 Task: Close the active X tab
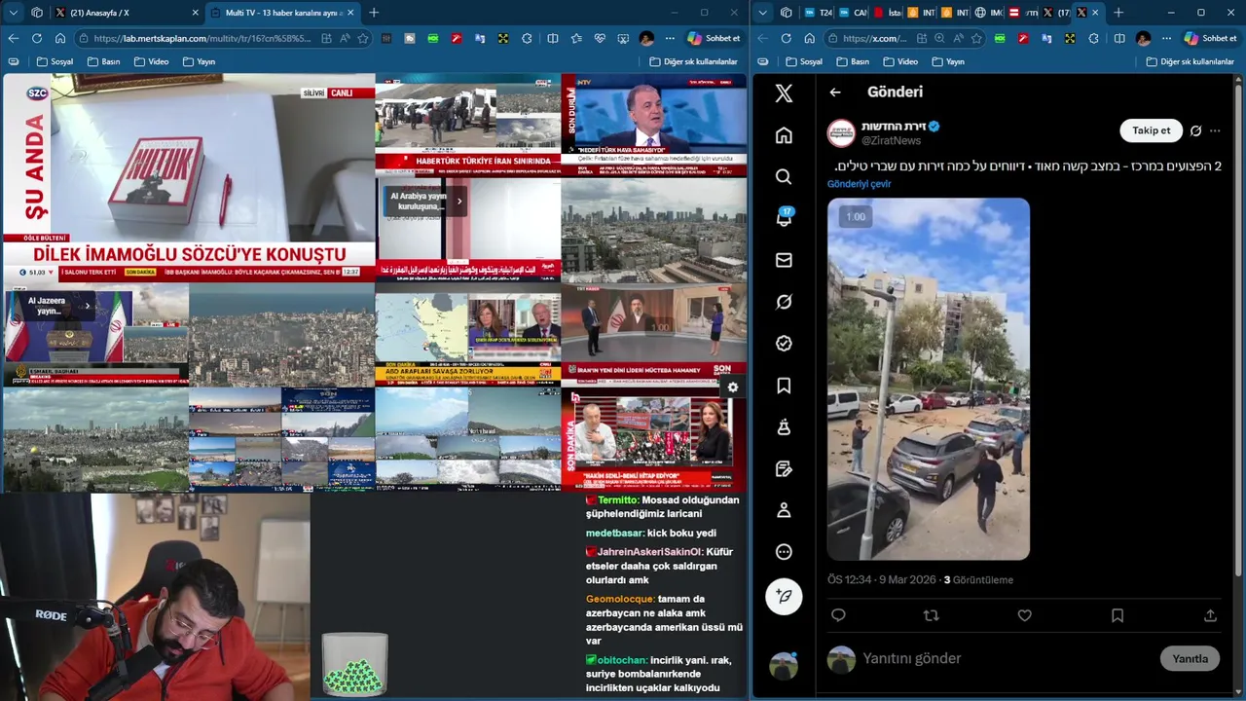[1095, 13]
